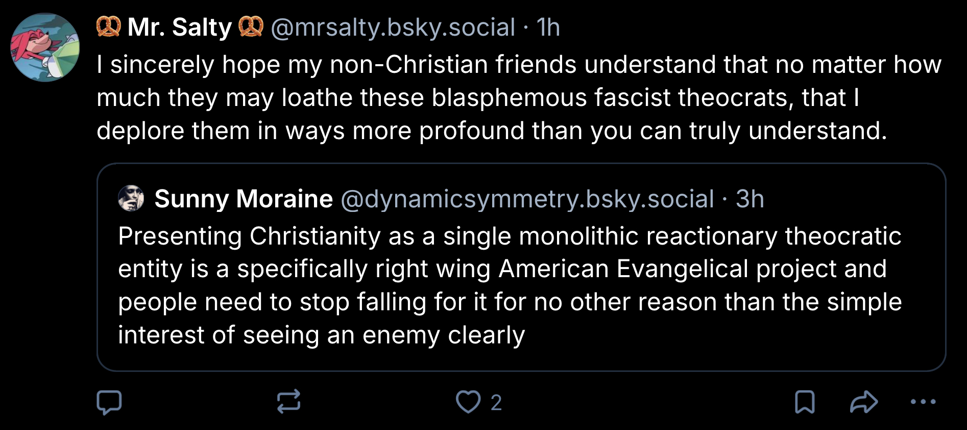Screen dimensions: 967x430
Task: Click the pretzel emoji before Mr. Salty
Action: (x=108, y=26)
